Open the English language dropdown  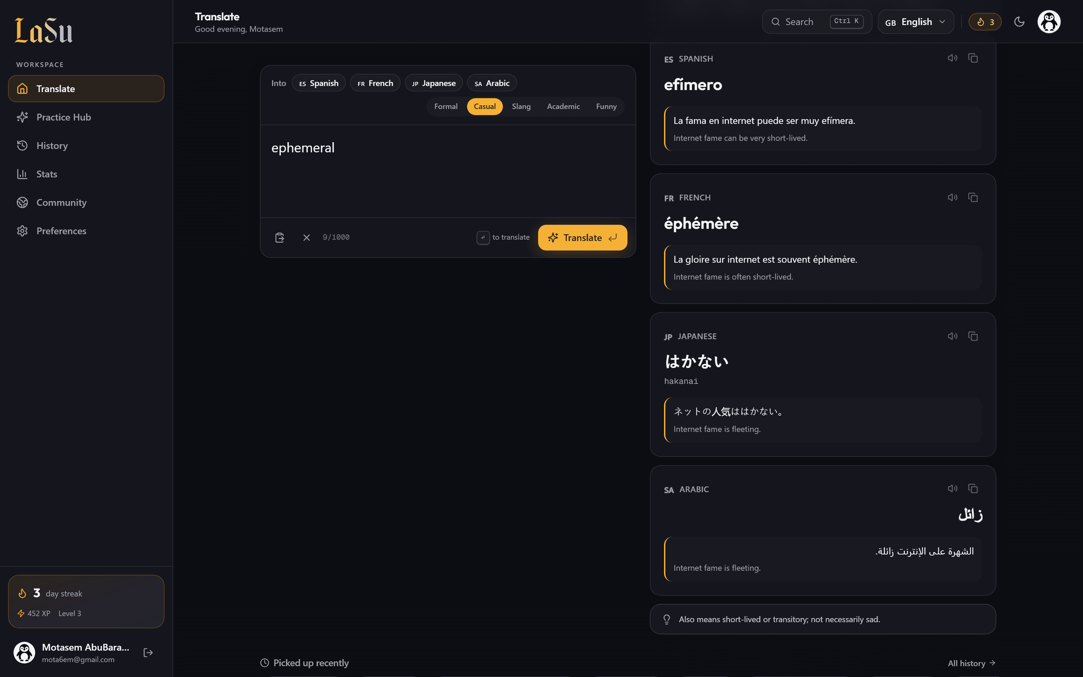pos(915,22)
